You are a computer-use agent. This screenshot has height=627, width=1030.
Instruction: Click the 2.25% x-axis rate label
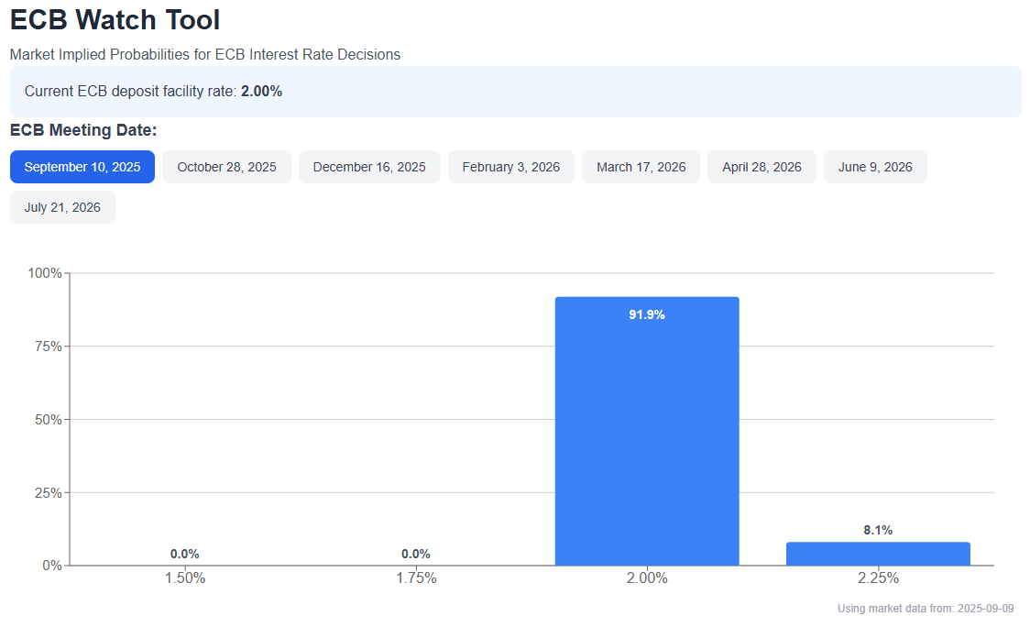point(878,578)
